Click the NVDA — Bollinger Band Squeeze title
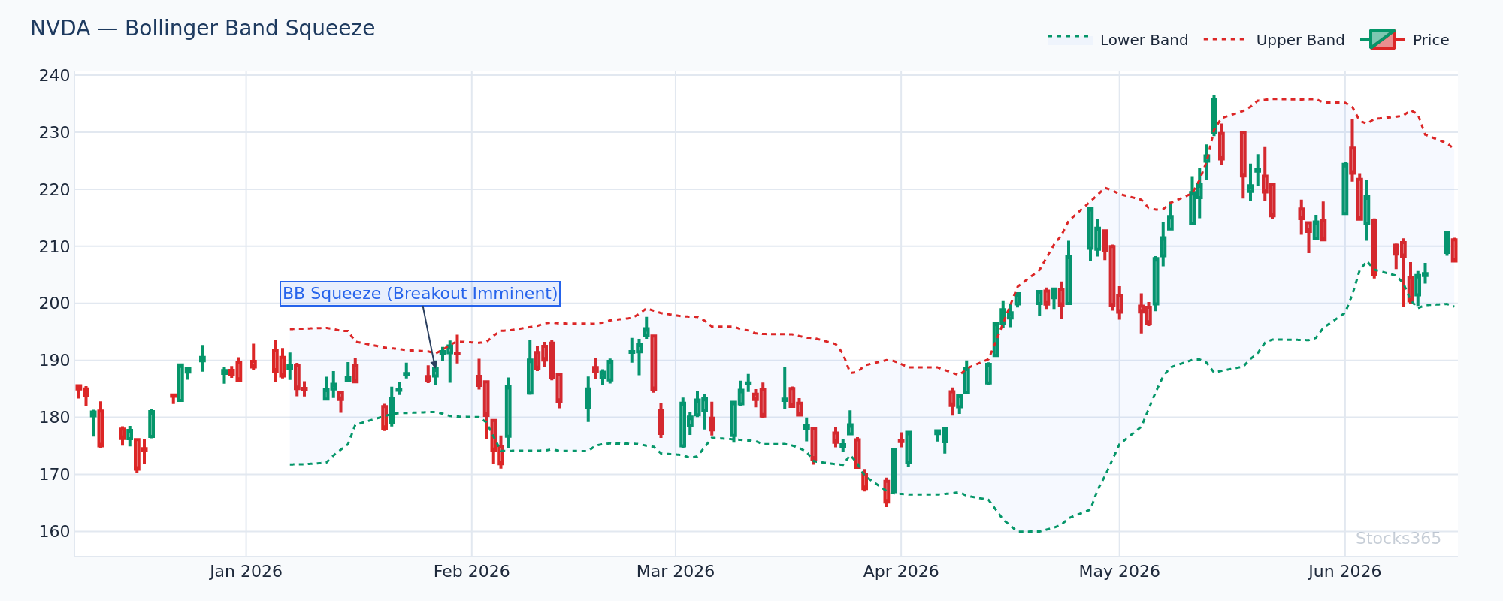 (202, 29)
